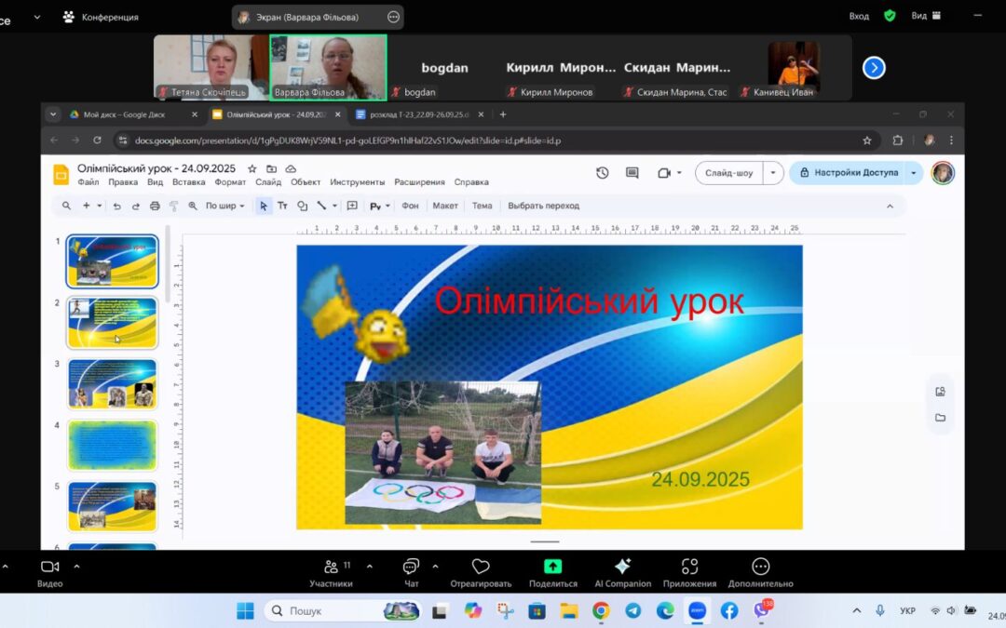Image resolution: width=1006 pixels, height=628 pixels.
Task: Open version history clock icon
Action: [x=603, y=173]
